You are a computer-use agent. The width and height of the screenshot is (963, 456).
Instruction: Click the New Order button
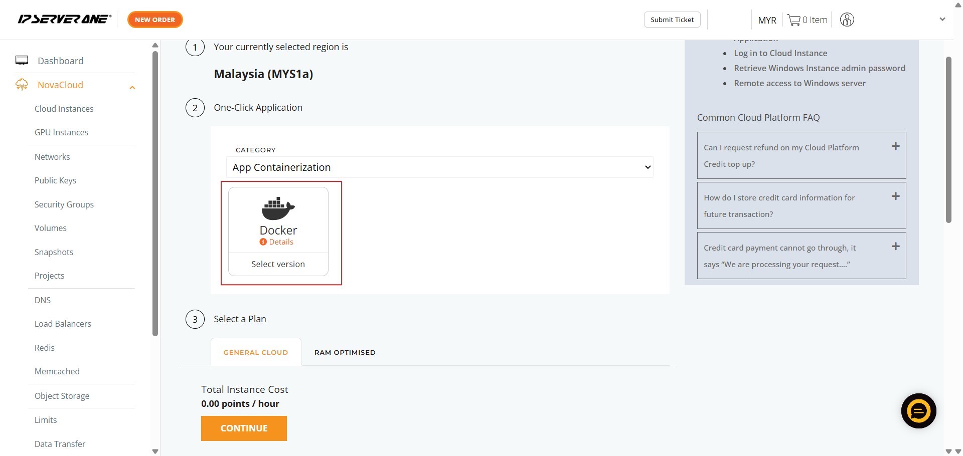155,20
